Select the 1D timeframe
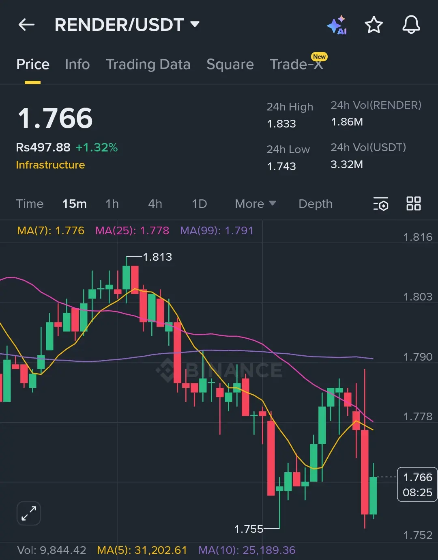The width and height of the screenshot is (438, 560). [199, 204]
